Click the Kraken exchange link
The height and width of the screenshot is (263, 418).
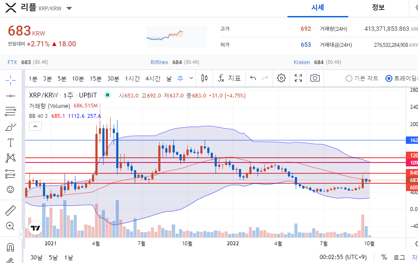pos(302,62)
